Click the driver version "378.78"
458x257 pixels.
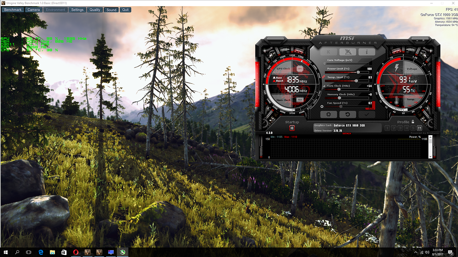[337, 131]
